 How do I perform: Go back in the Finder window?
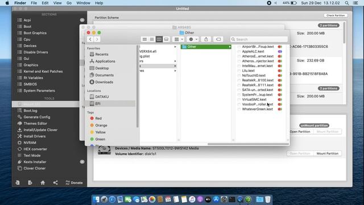pos(90,39)
